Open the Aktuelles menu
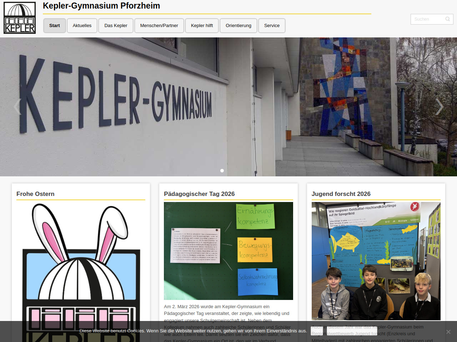457x342 pixels. [82, 26]
